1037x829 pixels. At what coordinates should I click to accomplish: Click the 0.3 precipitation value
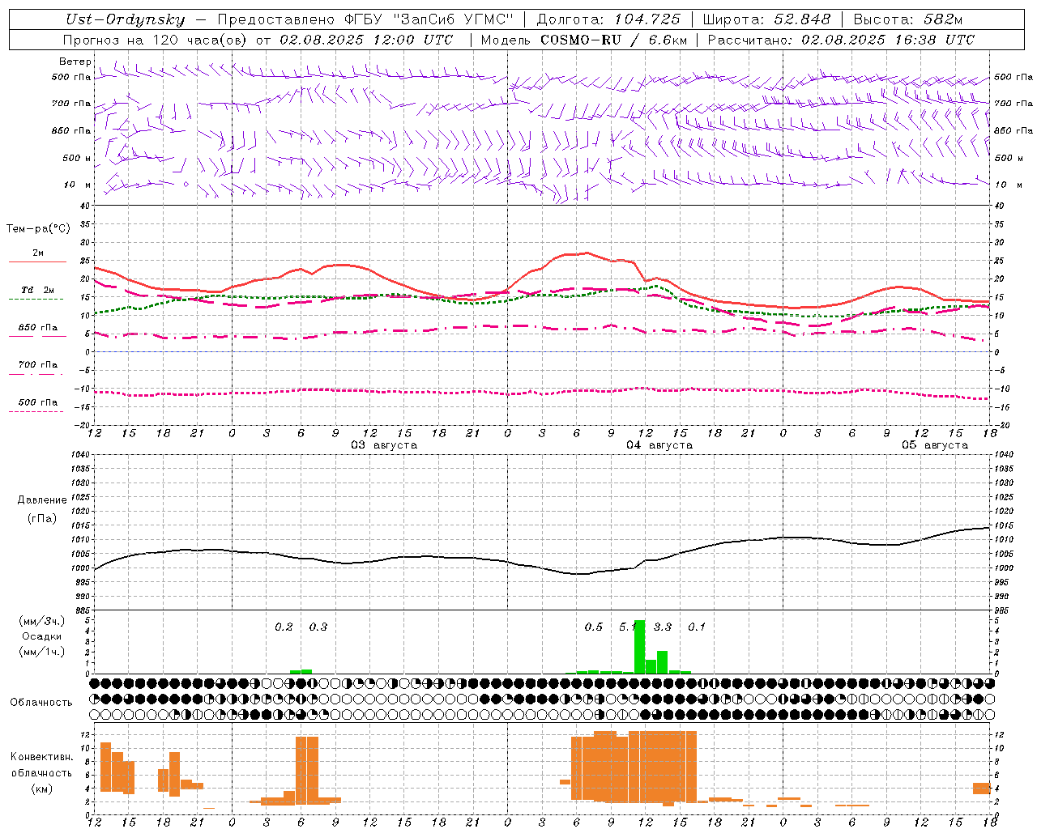(x=318, y=627)
